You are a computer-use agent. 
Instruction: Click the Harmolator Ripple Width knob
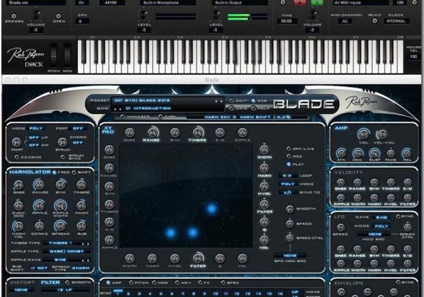60,206
